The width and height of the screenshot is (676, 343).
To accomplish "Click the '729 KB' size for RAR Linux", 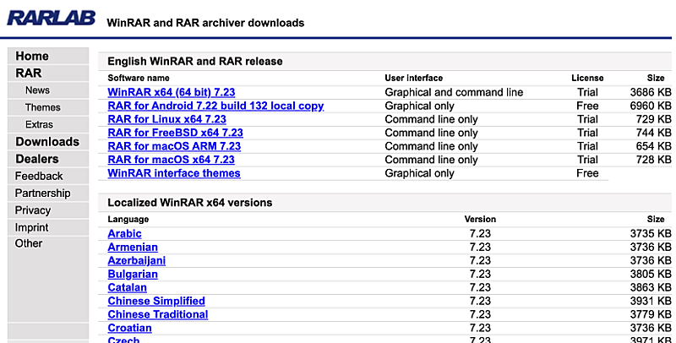I will pos(653,119).
